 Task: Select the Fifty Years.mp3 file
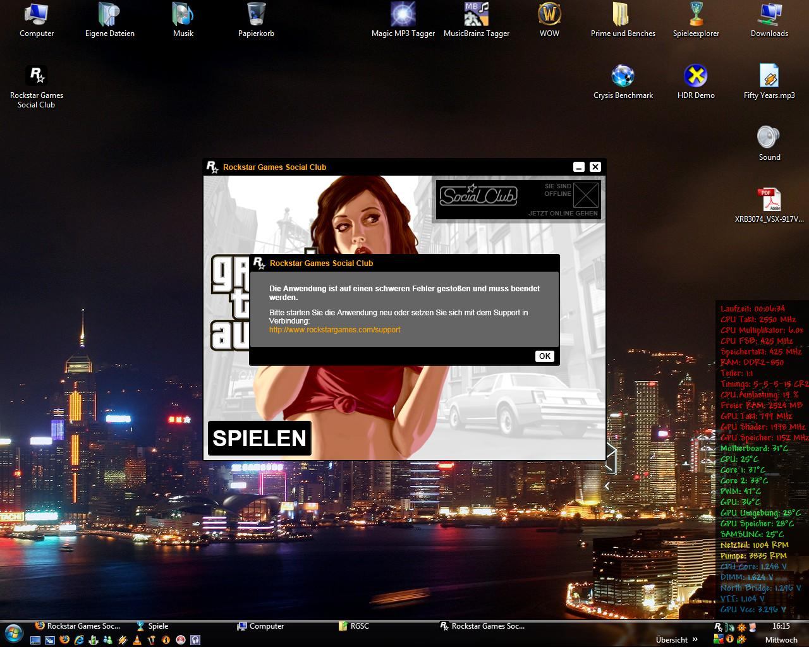(x=769, y=82)
